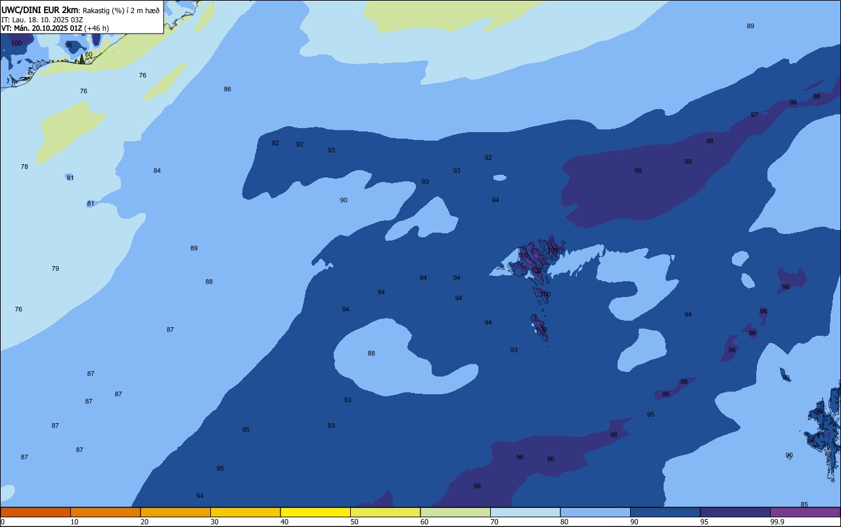Click the '70' legend tick label
841x527 pixels.
click(x=494, y=522)
